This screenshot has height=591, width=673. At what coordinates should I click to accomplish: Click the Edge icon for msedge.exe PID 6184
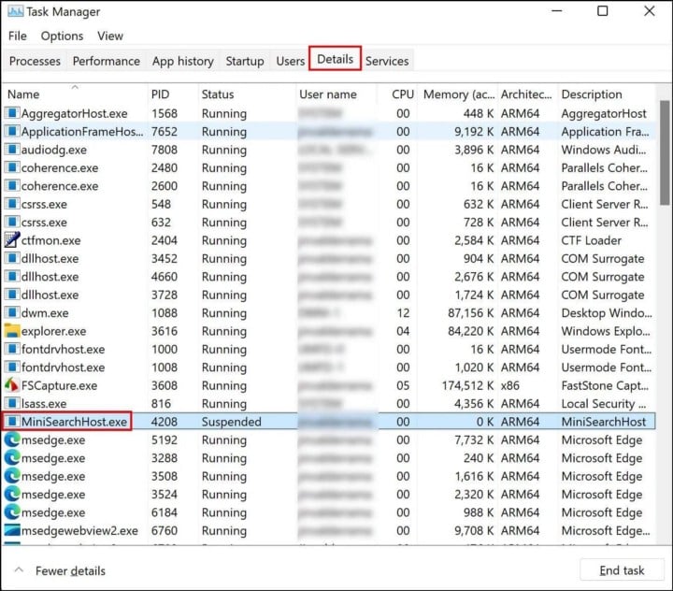click(12, 512)
